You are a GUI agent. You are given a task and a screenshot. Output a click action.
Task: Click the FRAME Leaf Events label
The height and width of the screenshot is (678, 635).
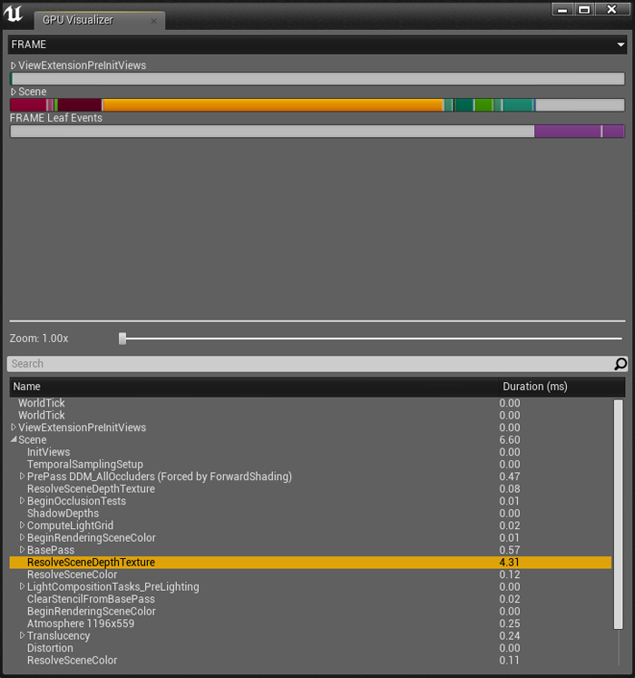(x=56, y=118)
